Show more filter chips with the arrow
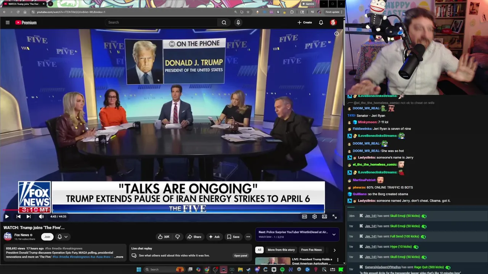The height and width of the screenshot is (274, 488). (334, 250)
